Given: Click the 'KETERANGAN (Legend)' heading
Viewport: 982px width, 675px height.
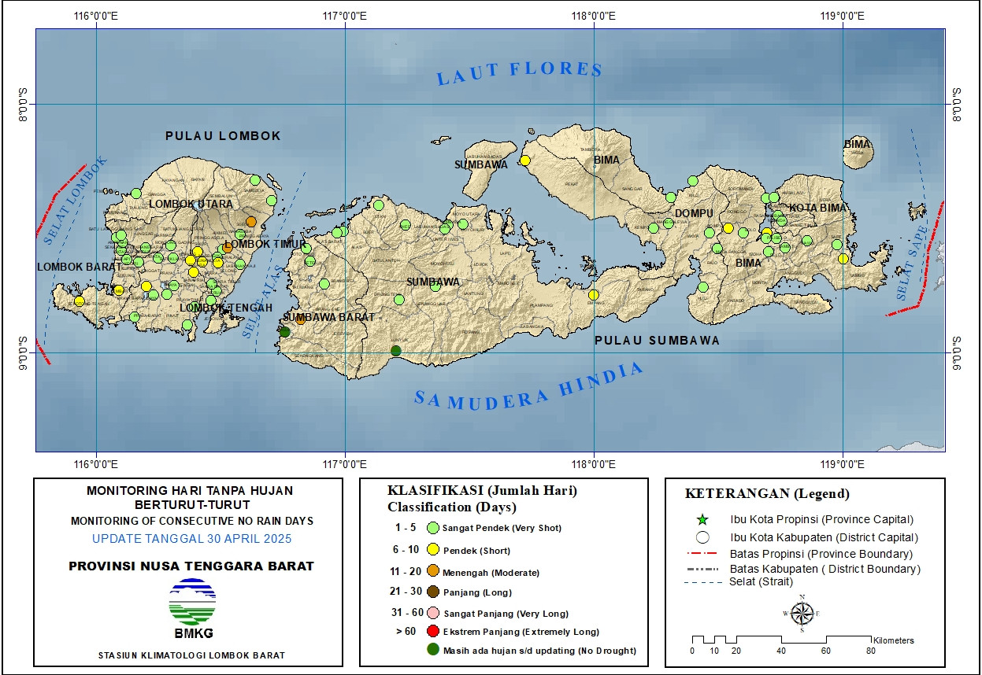Looking at the screenshot, I should click(x=768, y=494).
